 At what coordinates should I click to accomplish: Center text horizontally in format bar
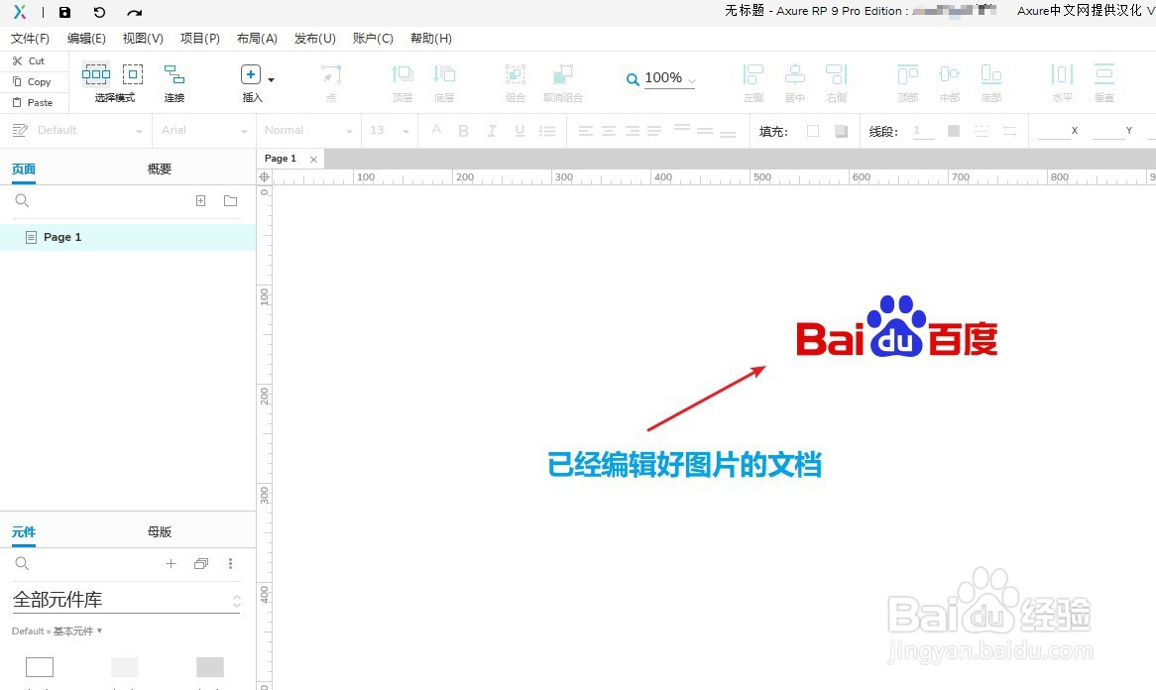point(609,131)
